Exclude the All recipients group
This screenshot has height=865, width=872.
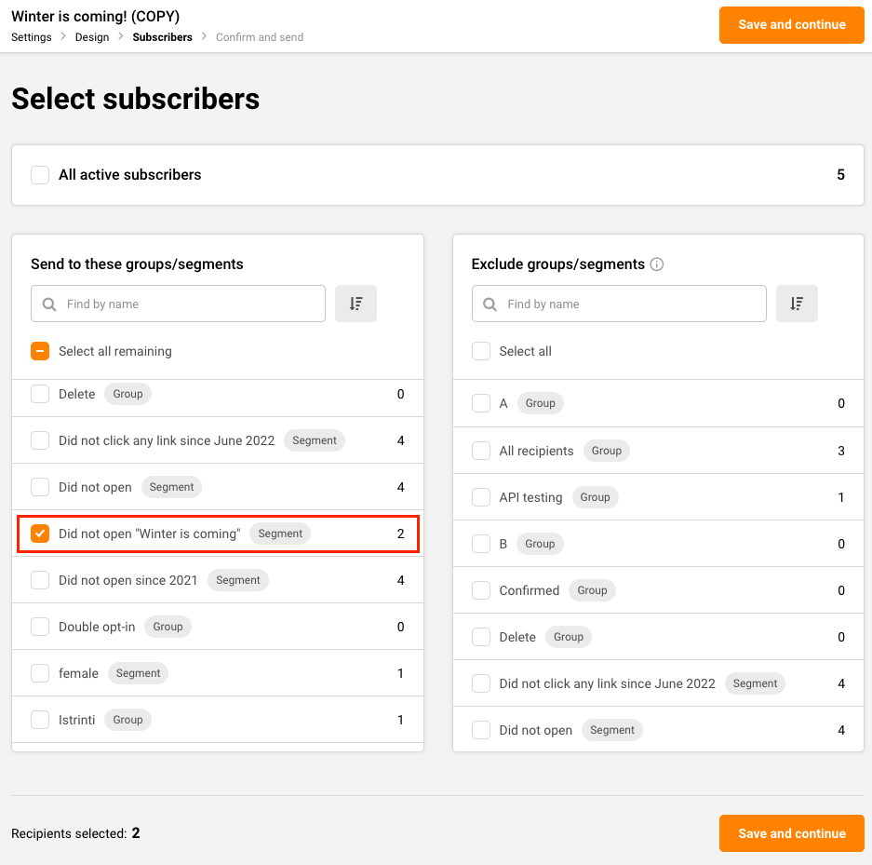(x=481, y=451)
